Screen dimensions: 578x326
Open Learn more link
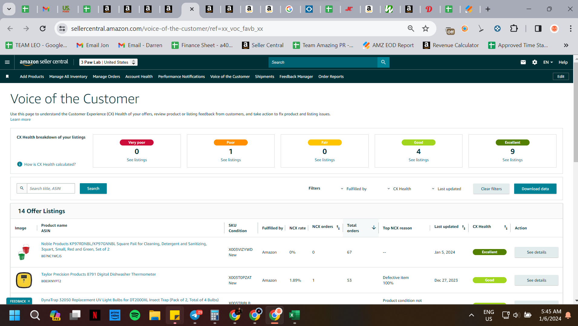(20, 120)
